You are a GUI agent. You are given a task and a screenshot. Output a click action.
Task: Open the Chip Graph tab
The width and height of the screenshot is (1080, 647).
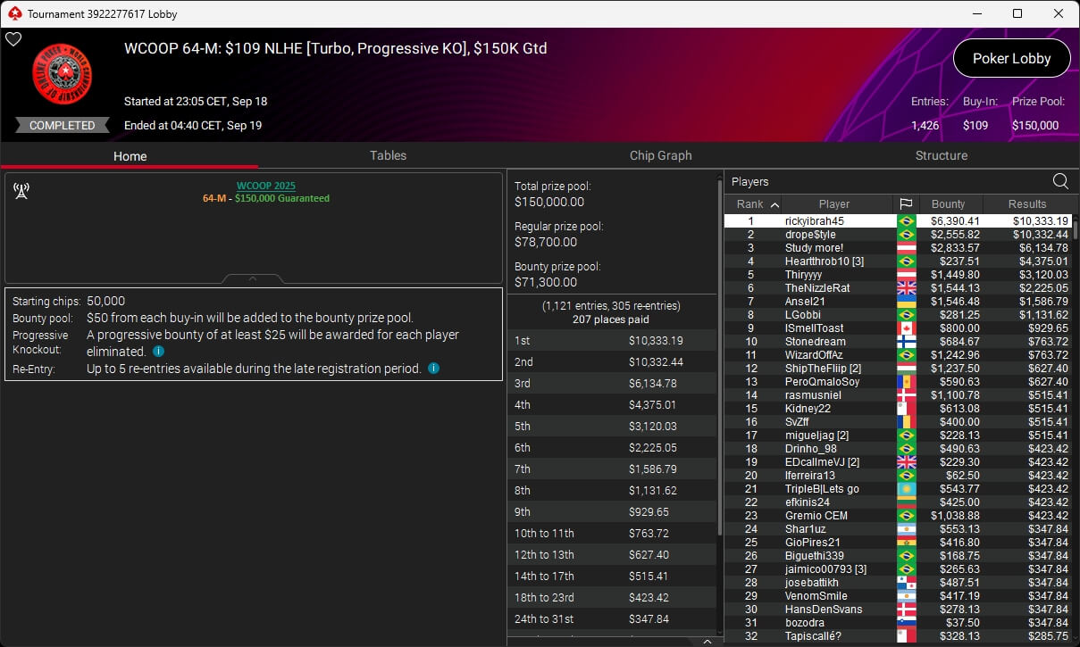click(660, 155)
